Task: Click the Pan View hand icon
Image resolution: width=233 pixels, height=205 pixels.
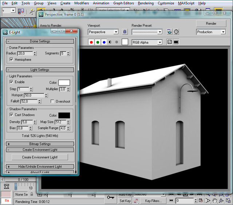Action: coord(215,201)
